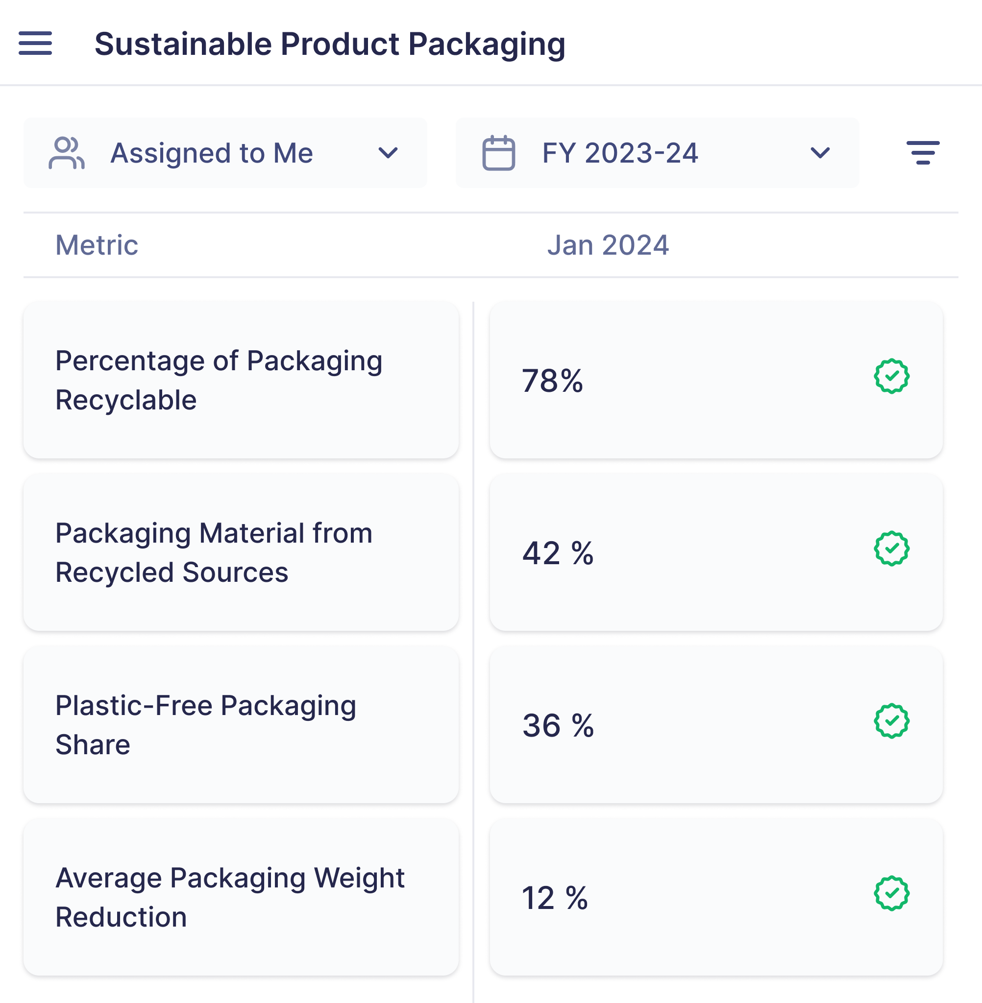This screenshot has height=1003, width=982.
Task: Click the verified badge for 78% value
Action: (891, 376)
